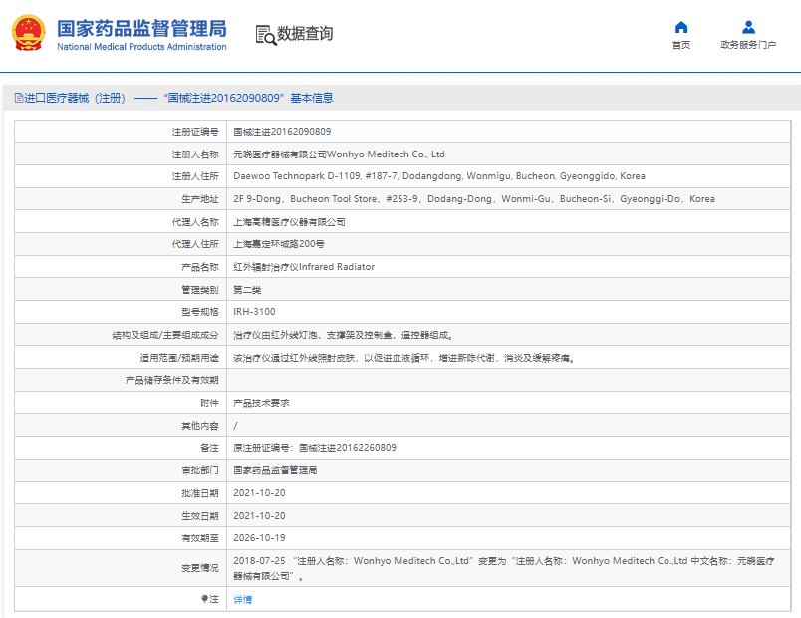The height and width of the screenshot is (618, 801).
Task: Click the 适用范围/预期用途 label
Action: coord(179,358)
